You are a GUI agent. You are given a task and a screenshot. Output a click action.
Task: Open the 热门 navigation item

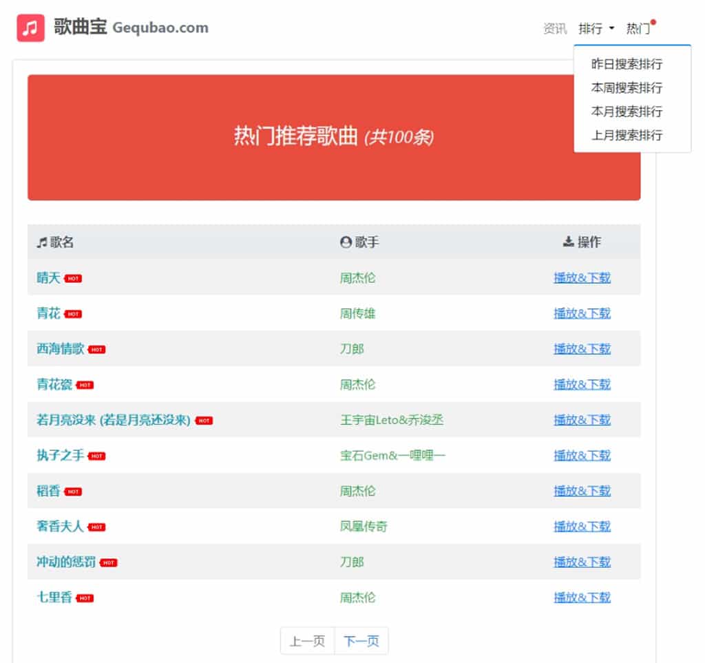click(638, 29)
